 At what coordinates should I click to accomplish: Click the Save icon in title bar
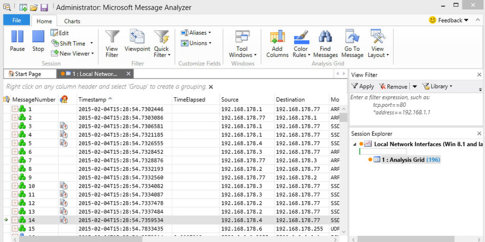(x=44, y=7)
